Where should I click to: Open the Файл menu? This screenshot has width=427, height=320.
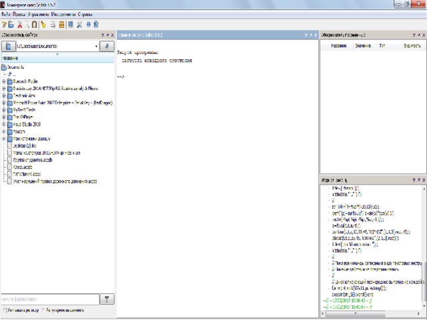(x=6, y=13)
